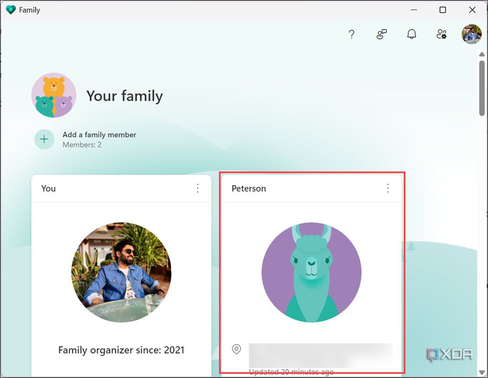Click the bears family avatar illustration
Screen dimensions: 488x378
[54, 95]
